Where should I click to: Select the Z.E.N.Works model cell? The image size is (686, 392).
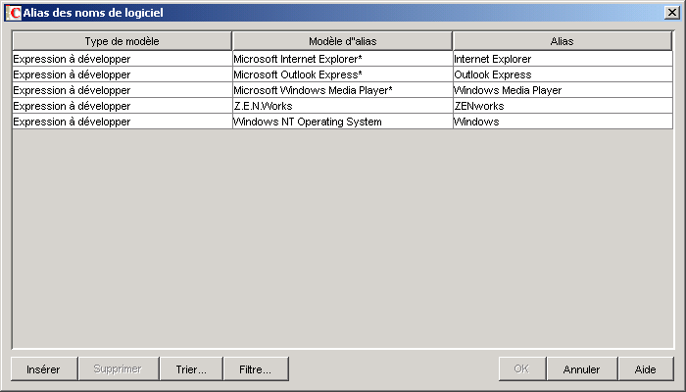coord(342,106)
